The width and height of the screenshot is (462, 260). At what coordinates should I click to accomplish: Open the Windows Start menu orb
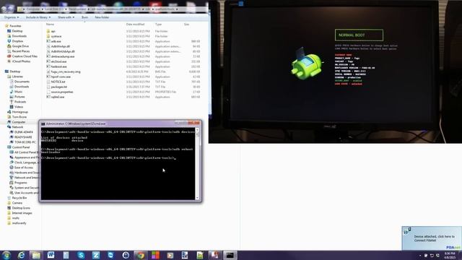[x=6, y=255]
